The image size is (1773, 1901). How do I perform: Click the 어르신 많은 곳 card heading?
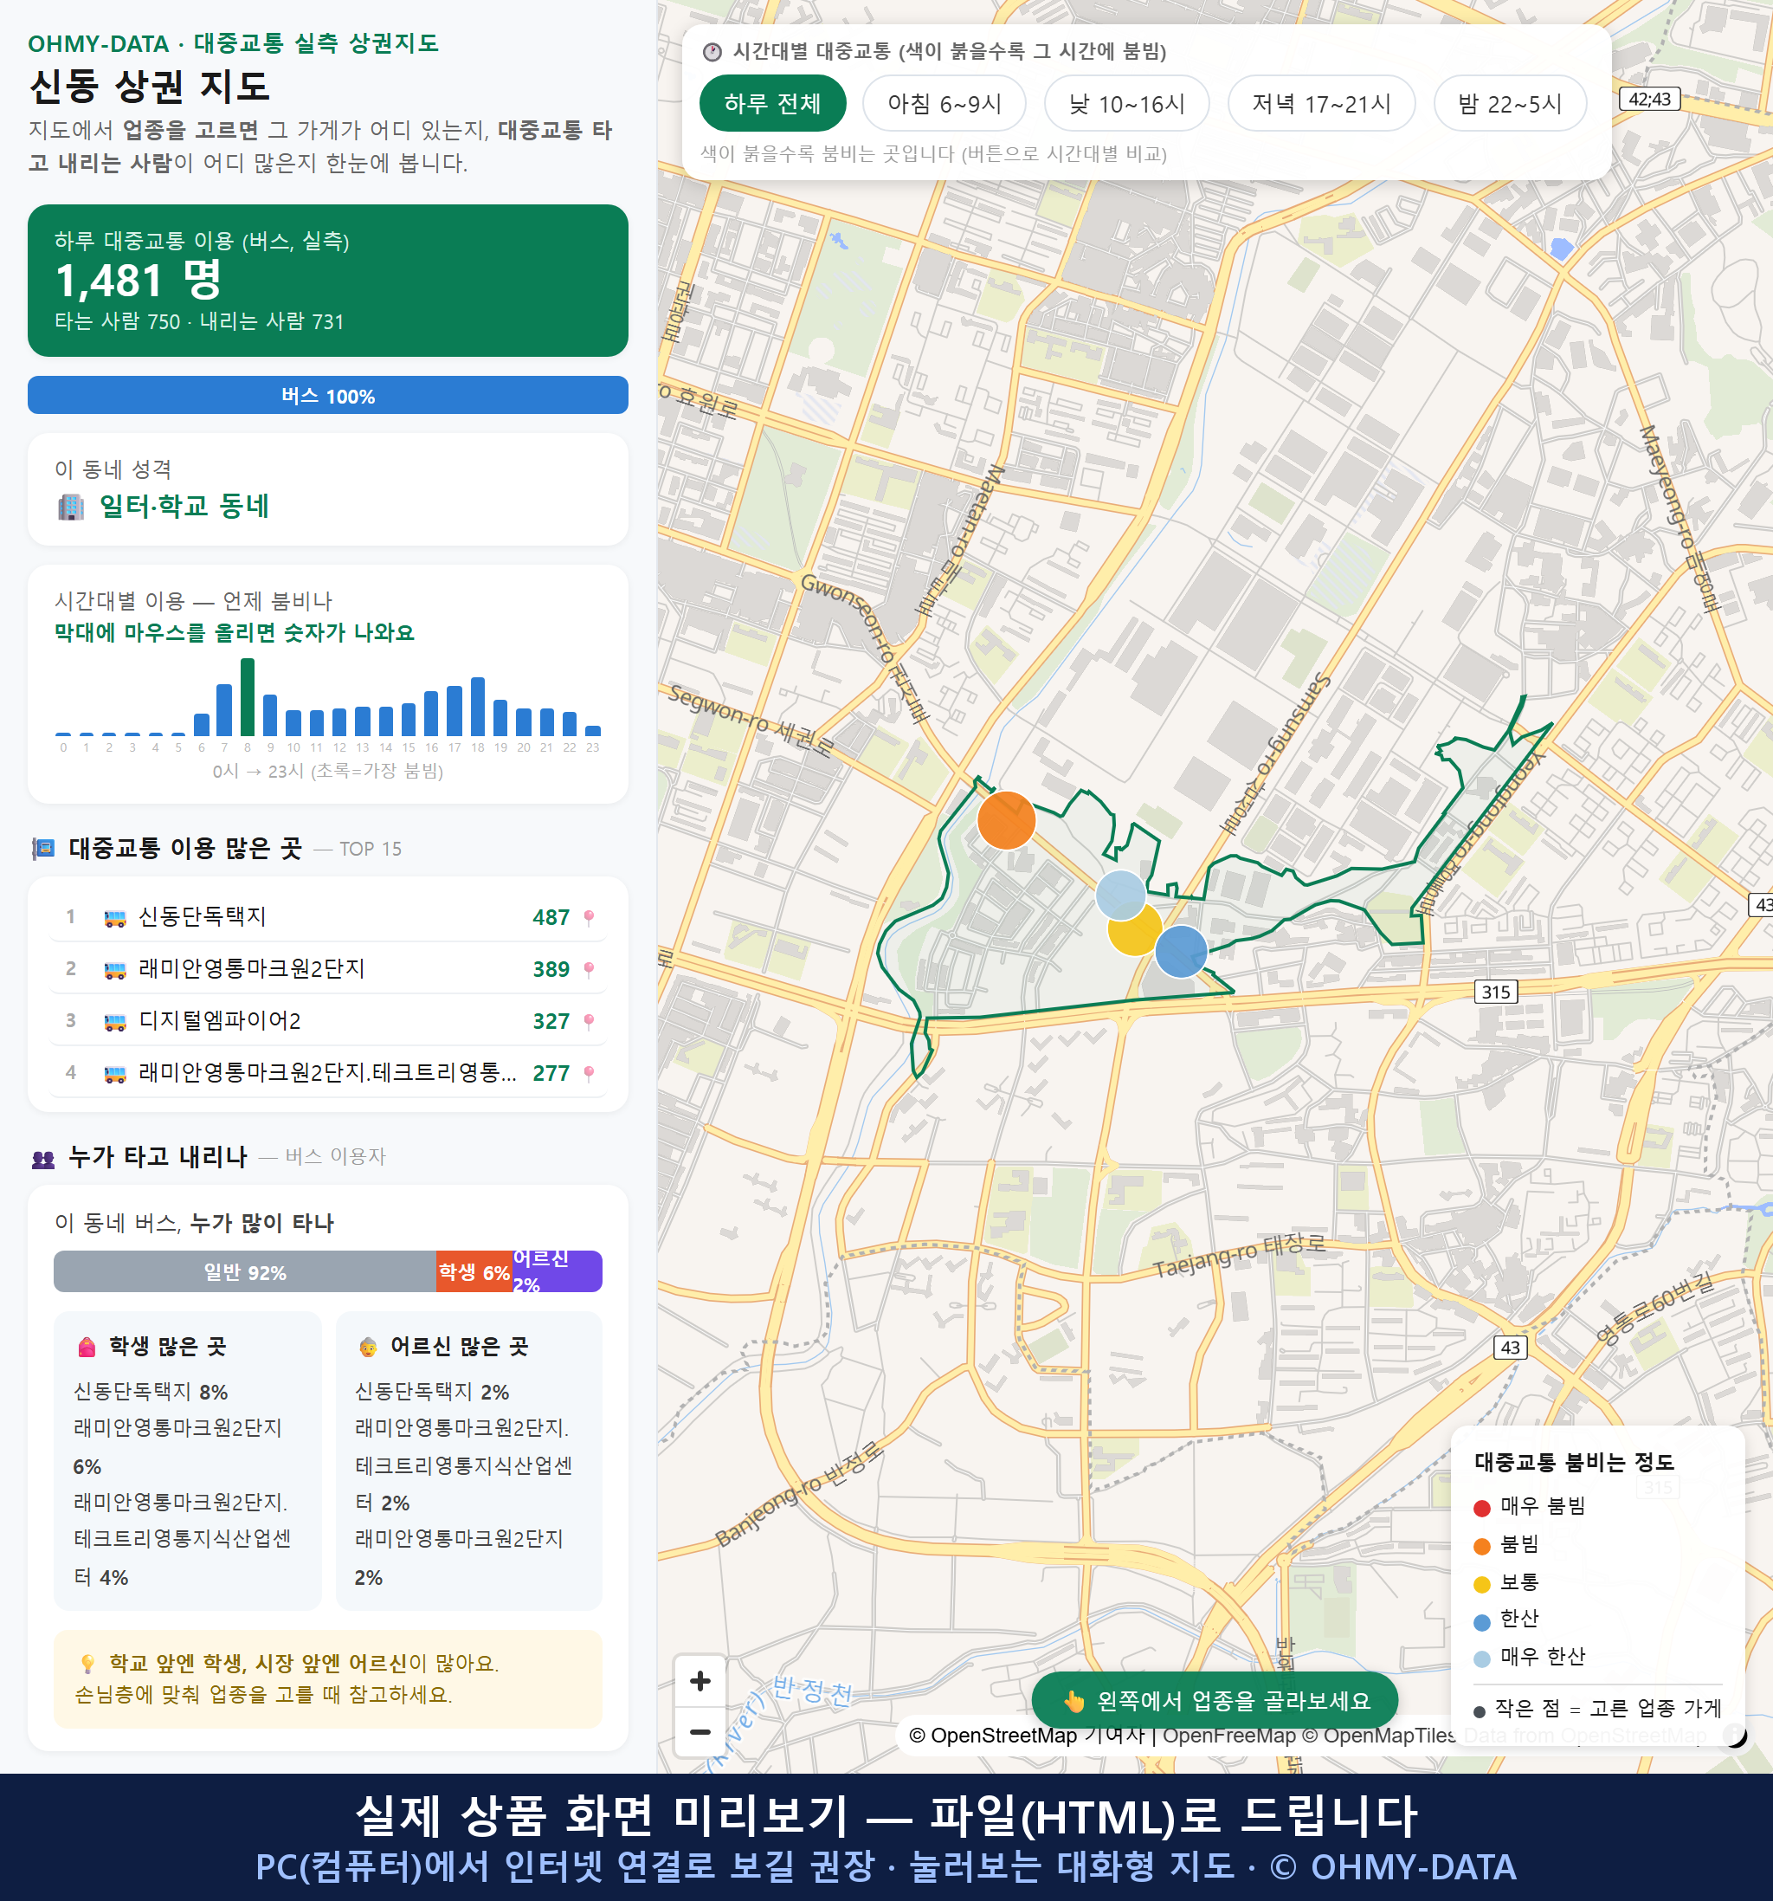tap(459, 1347)
